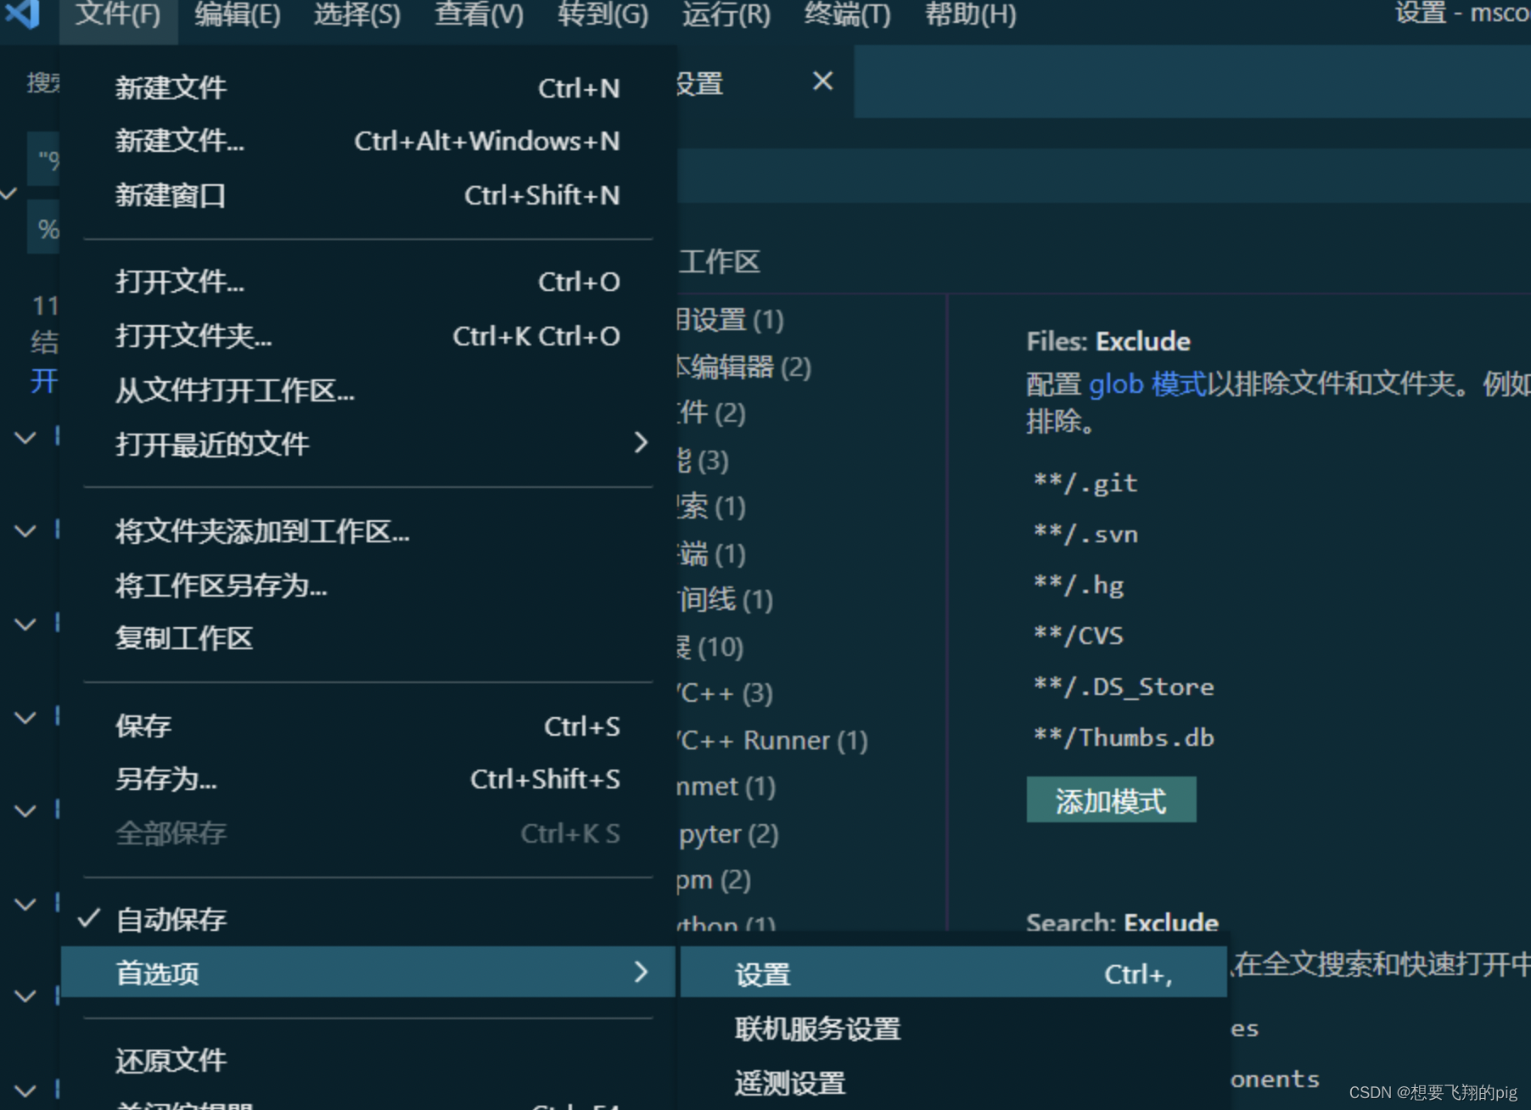Open the 转到(G) menu
1531x1110 pixels.
[603, 14]
